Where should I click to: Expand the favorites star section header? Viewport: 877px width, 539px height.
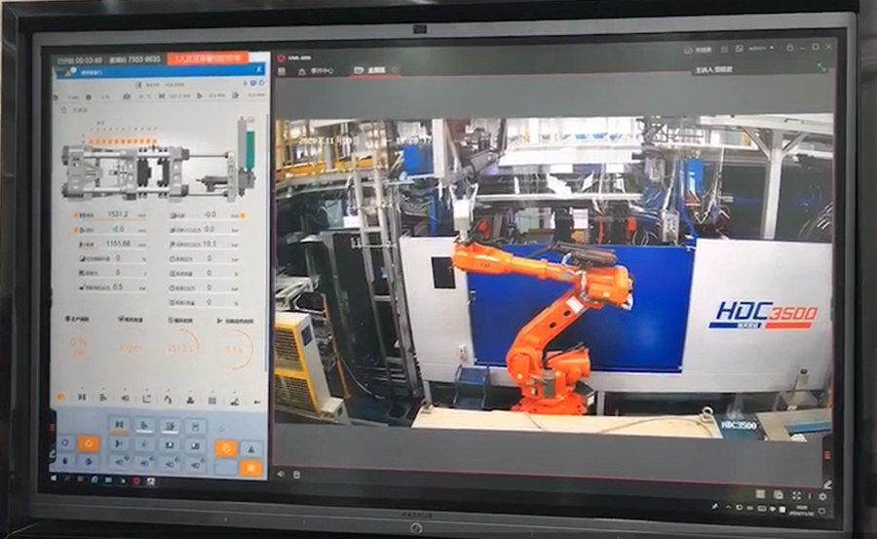(68, 110)
